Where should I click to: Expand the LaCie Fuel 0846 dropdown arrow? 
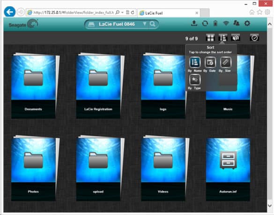[x=145, y=24]
